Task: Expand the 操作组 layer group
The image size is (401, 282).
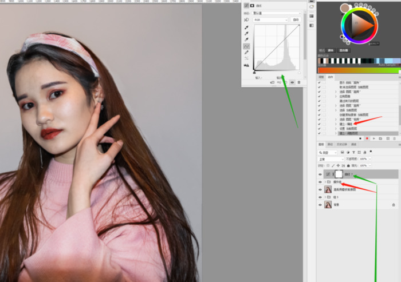Action: pos(325,182)
